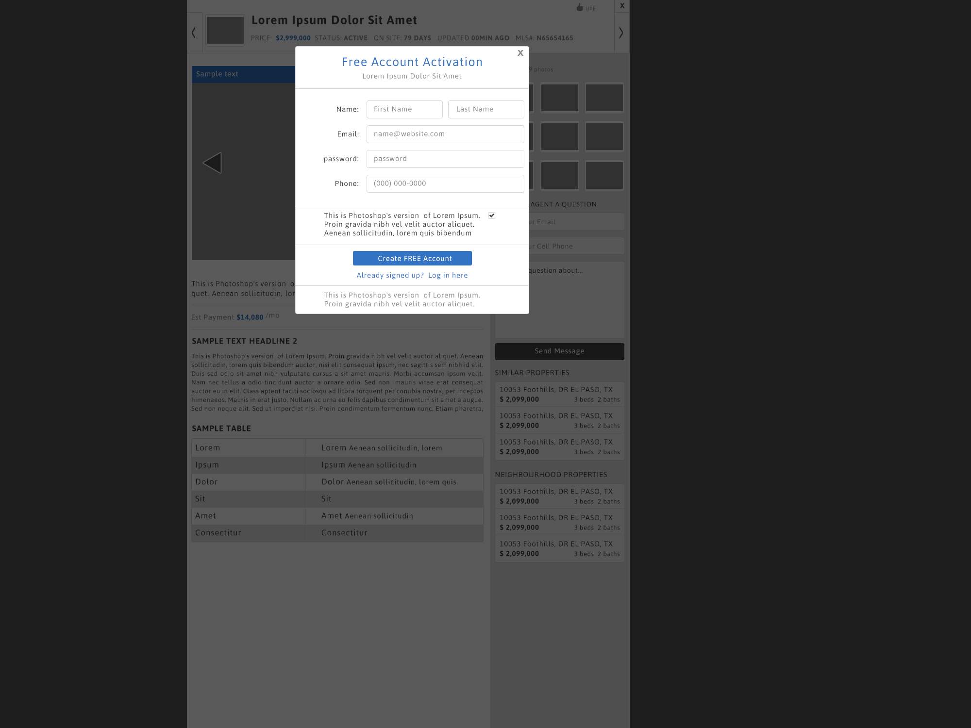Click the 'SIMILAR PROPERTIES' section heading

tap(532, 373)
